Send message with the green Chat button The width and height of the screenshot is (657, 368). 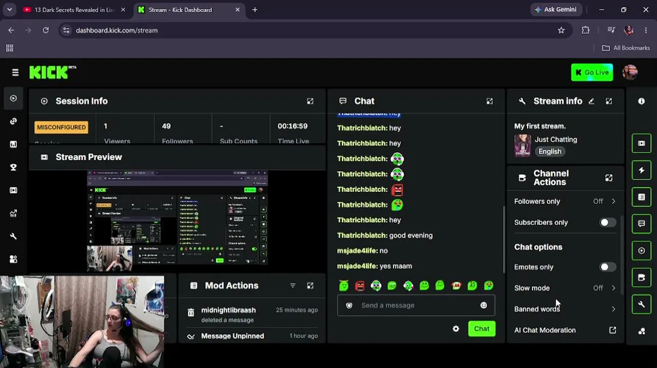[x=481, y=329]
